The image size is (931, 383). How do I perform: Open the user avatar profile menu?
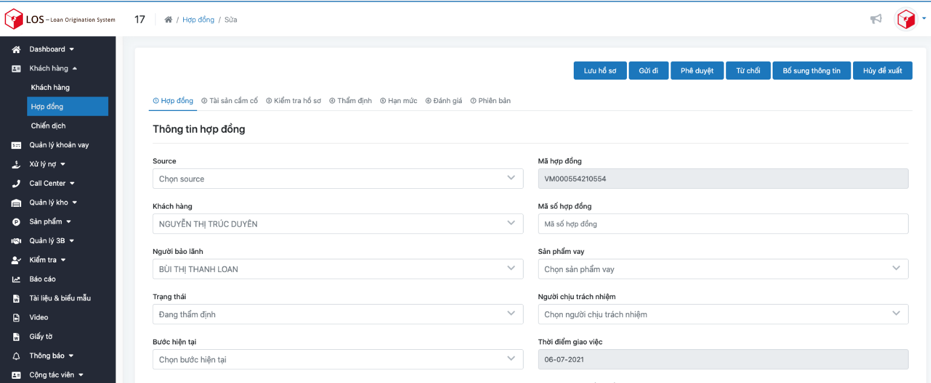(x=906, y=19)
